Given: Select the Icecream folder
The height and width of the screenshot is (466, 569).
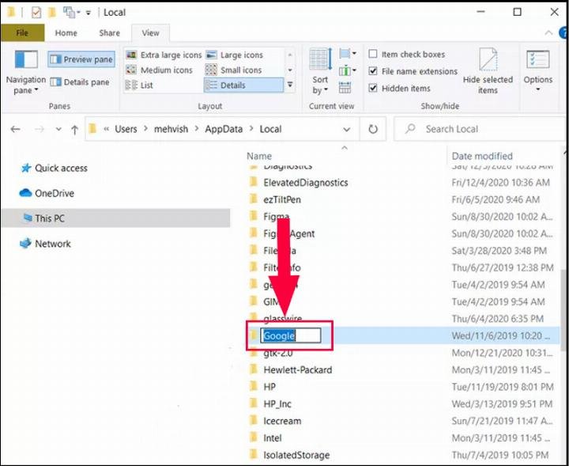Looking at the screenshot, I should point(282,421).
